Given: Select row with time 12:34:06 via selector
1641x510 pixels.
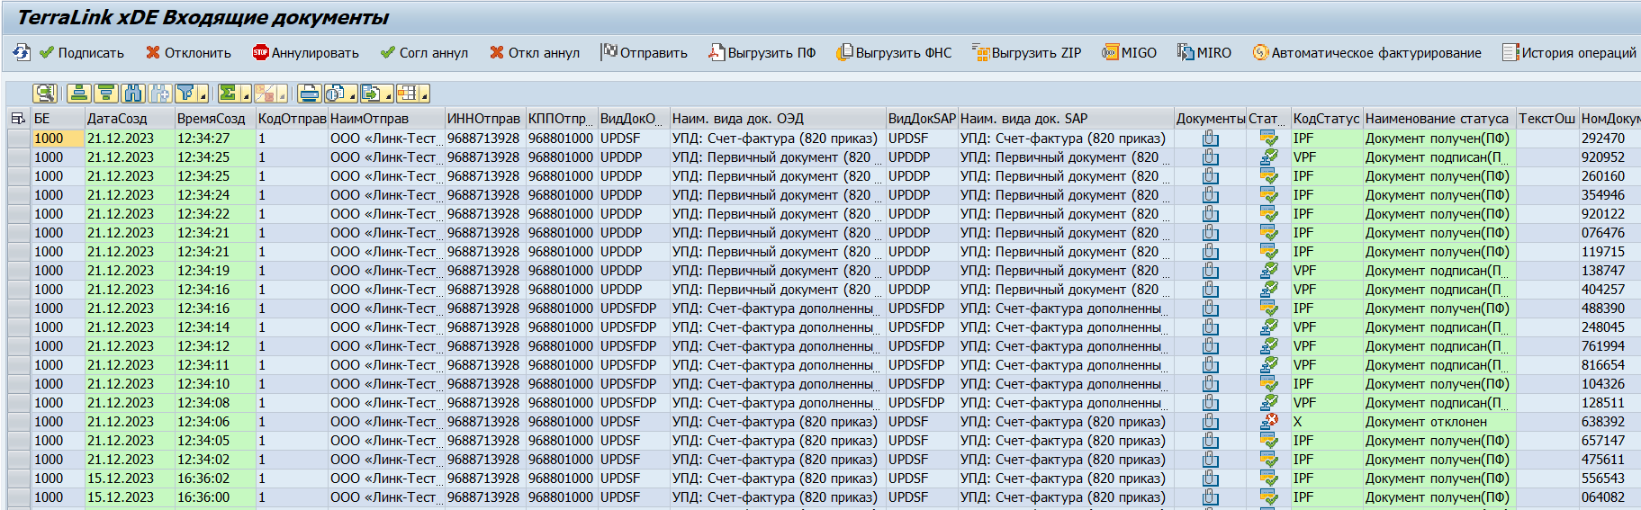Looking at the screenshot, I should (18, 422).
